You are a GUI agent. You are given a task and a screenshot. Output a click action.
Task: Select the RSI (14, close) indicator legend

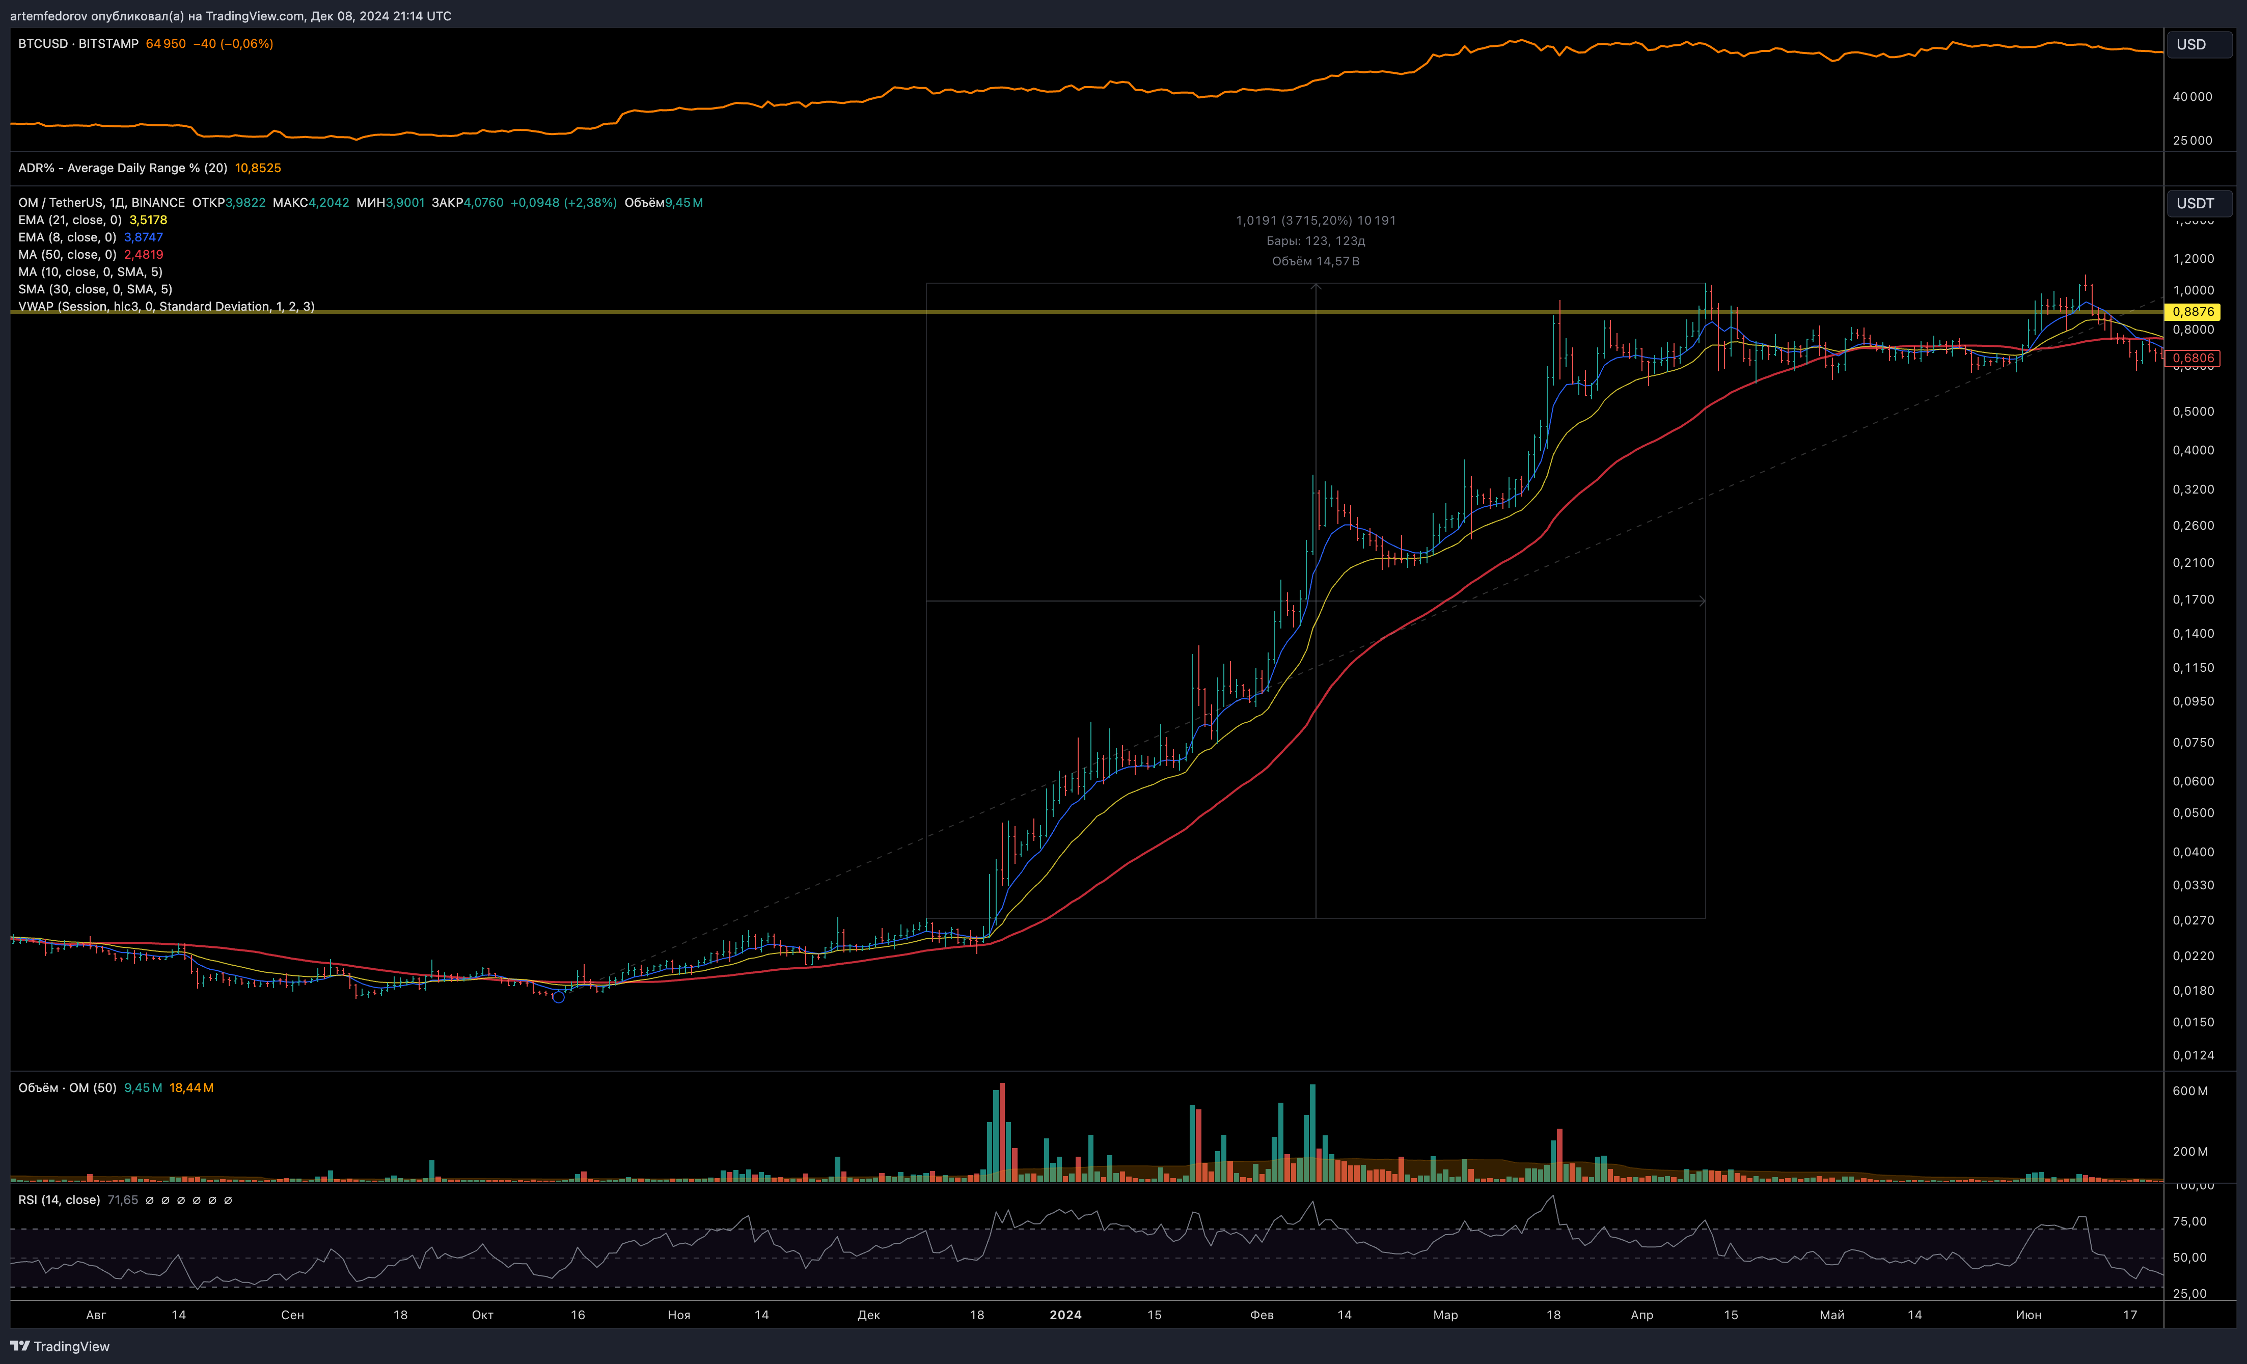[59, 1200]
